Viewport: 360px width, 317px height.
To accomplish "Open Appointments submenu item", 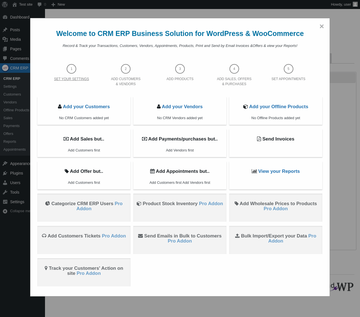I will point(15,150).
